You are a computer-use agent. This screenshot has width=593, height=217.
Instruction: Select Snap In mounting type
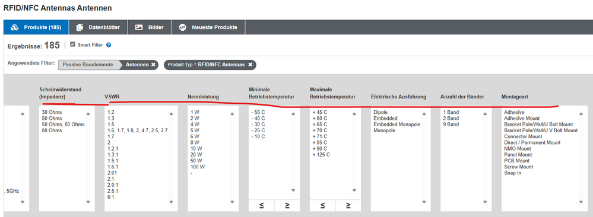coord(512,173)
